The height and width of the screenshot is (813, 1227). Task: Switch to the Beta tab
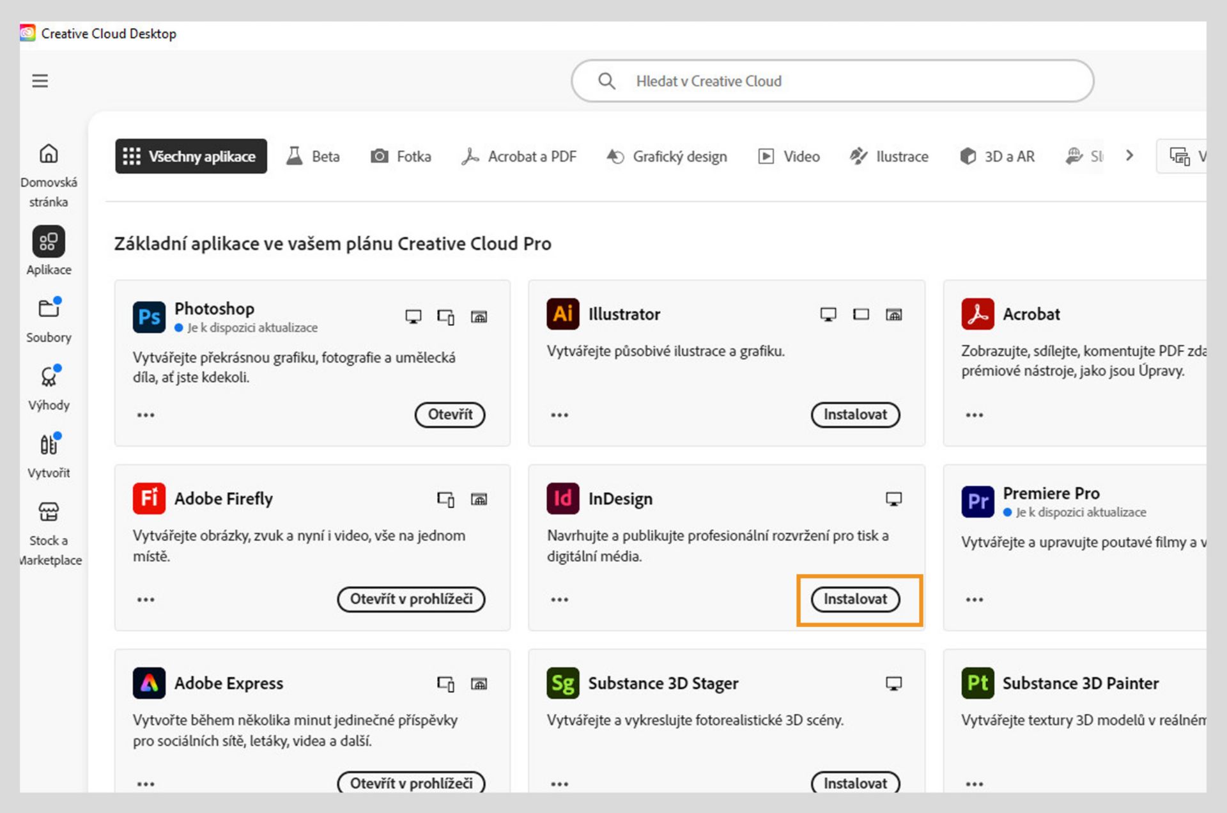coord(313,157)
